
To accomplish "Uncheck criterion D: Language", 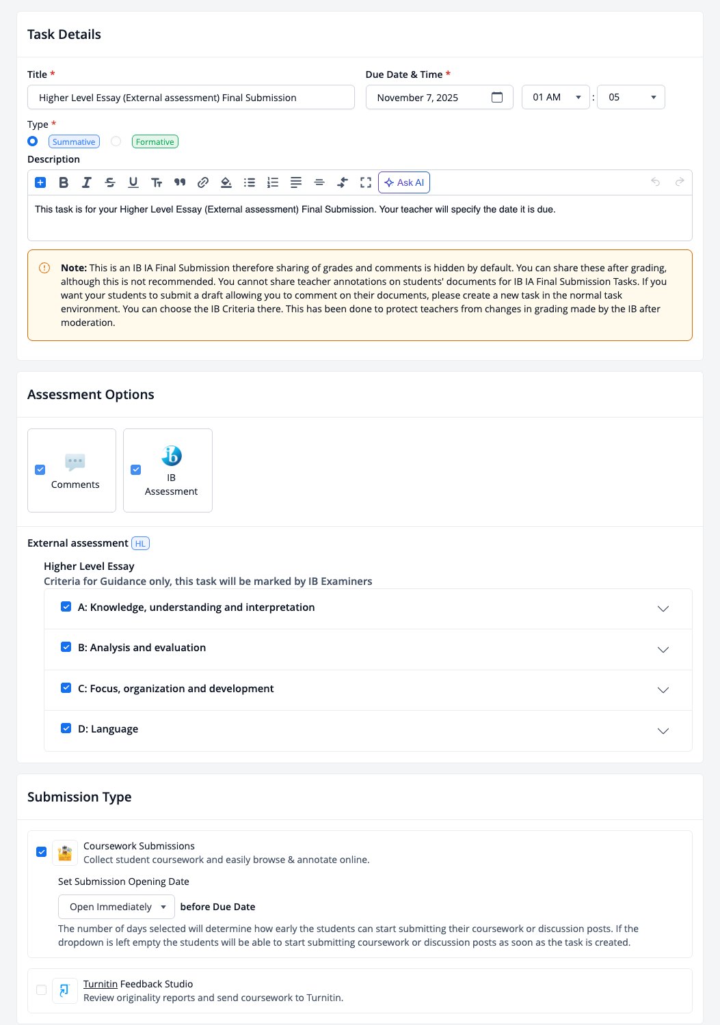I will point(66,728).
